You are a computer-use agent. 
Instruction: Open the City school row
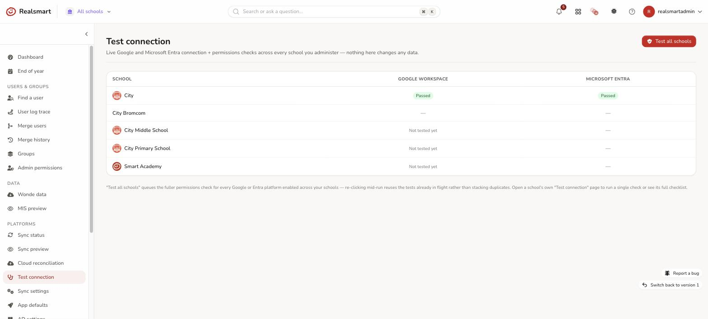(x=401, y=95)
